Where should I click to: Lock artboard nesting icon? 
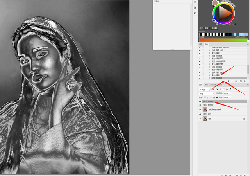214,97
